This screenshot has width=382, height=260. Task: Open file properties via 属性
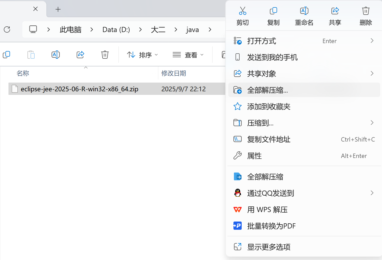click(254, 156)
